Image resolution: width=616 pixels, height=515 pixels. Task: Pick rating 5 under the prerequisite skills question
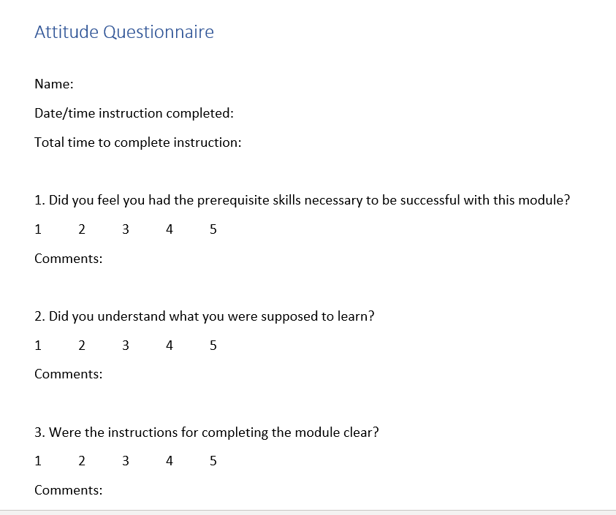click(213, 229)
